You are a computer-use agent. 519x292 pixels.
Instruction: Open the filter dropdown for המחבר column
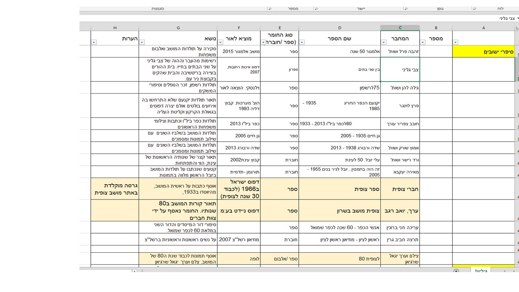(384, 42)
